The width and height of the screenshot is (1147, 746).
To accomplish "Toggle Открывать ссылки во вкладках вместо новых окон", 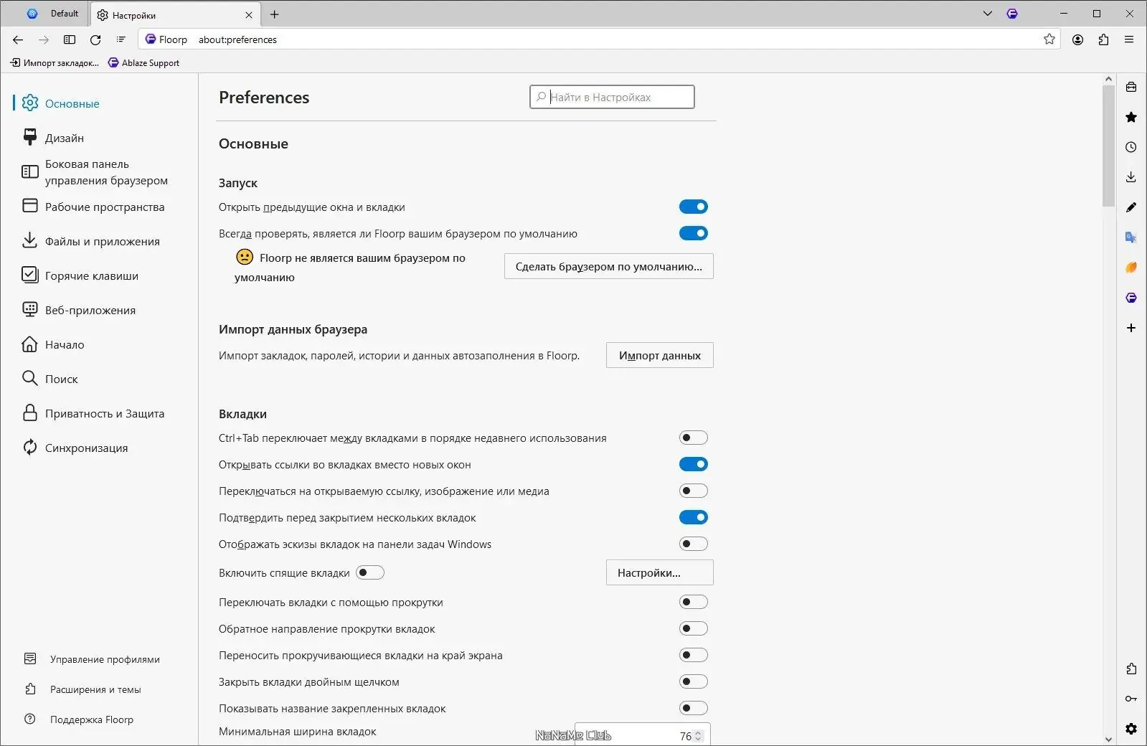I will pyautogui.click(x=694, y=465).
